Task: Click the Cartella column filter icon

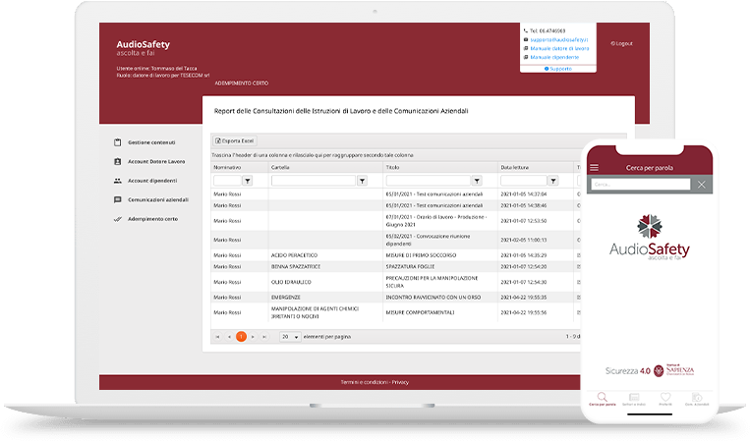Action: (362, 181)
